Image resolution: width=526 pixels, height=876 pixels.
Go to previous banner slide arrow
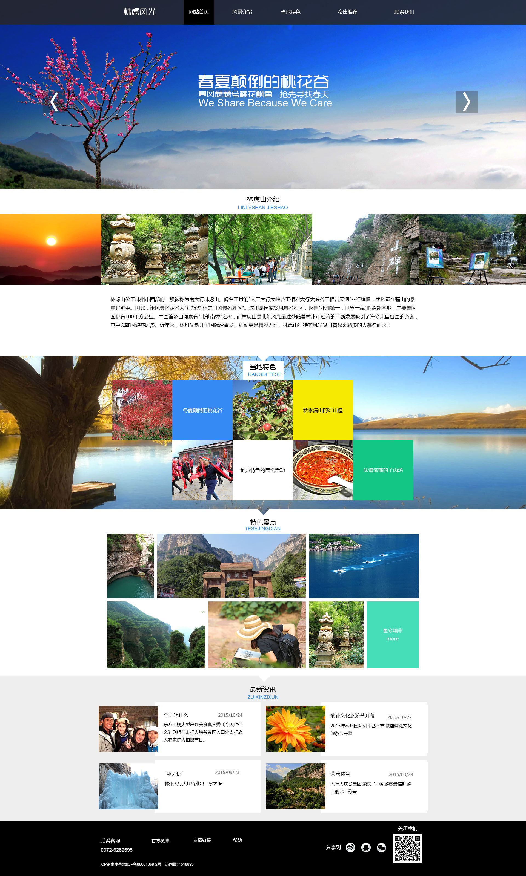click(x=54, y=102)
